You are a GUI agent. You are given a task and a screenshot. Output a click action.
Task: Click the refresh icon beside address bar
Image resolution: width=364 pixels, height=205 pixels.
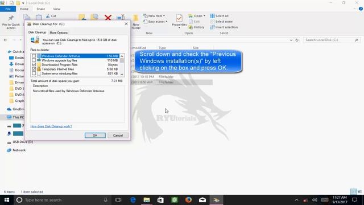coord(297,40)
